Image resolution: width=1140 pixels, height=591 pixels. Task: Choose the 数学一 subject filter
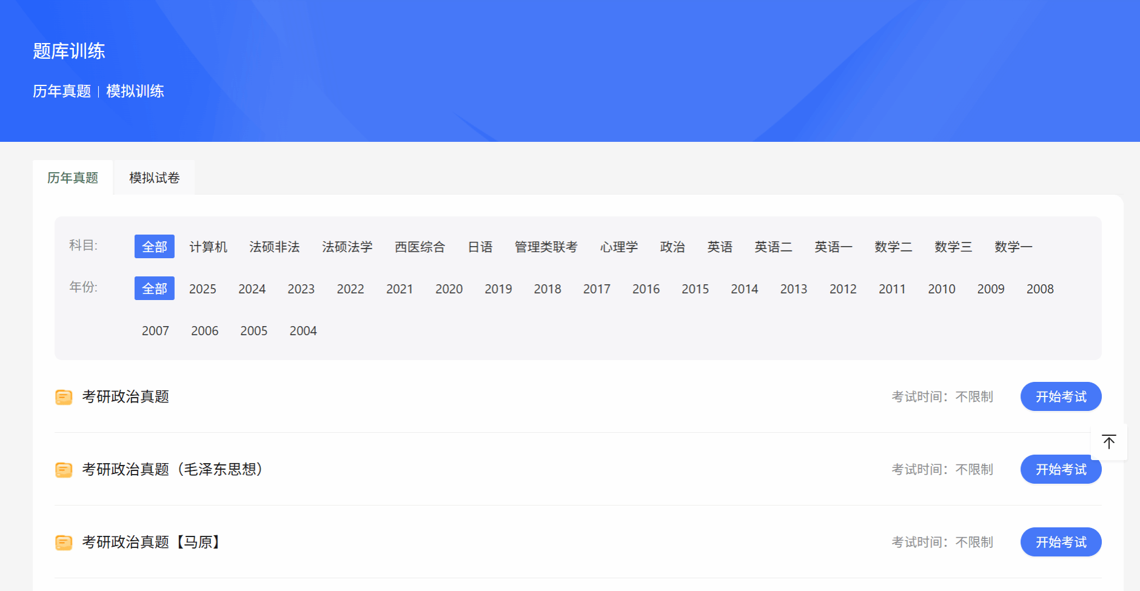1013,247
